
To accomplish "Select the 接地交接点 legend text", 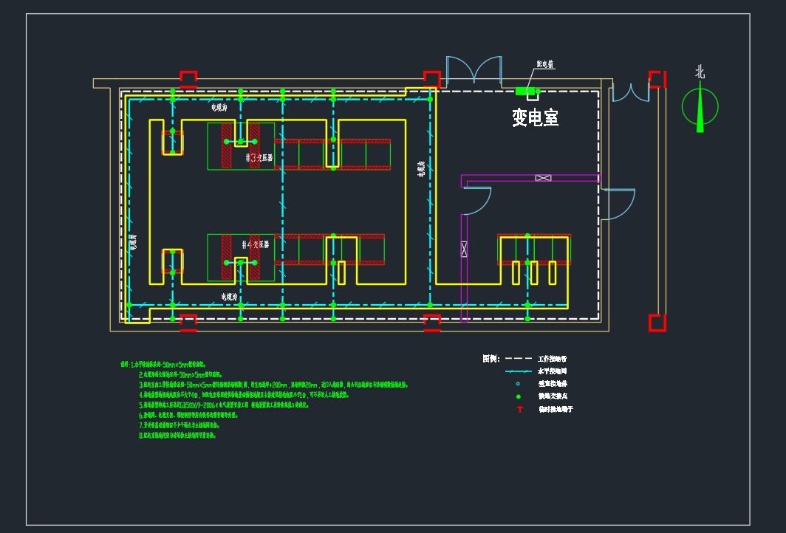I will [553, 396].
